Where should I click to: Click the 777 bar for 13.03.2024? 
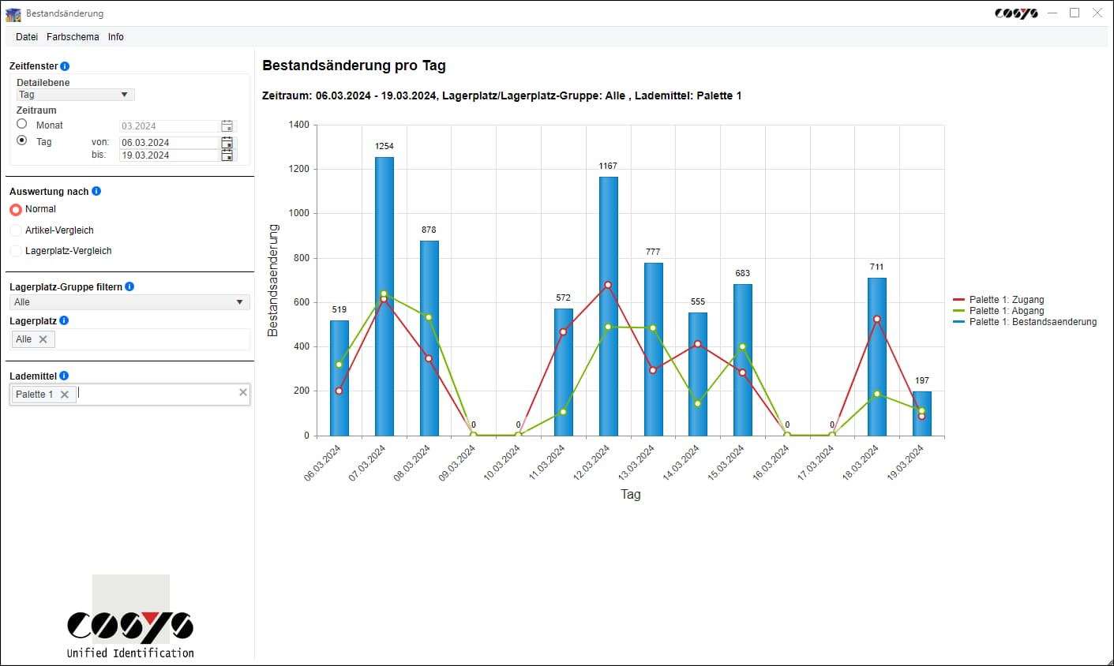click(x=654, y=350)
